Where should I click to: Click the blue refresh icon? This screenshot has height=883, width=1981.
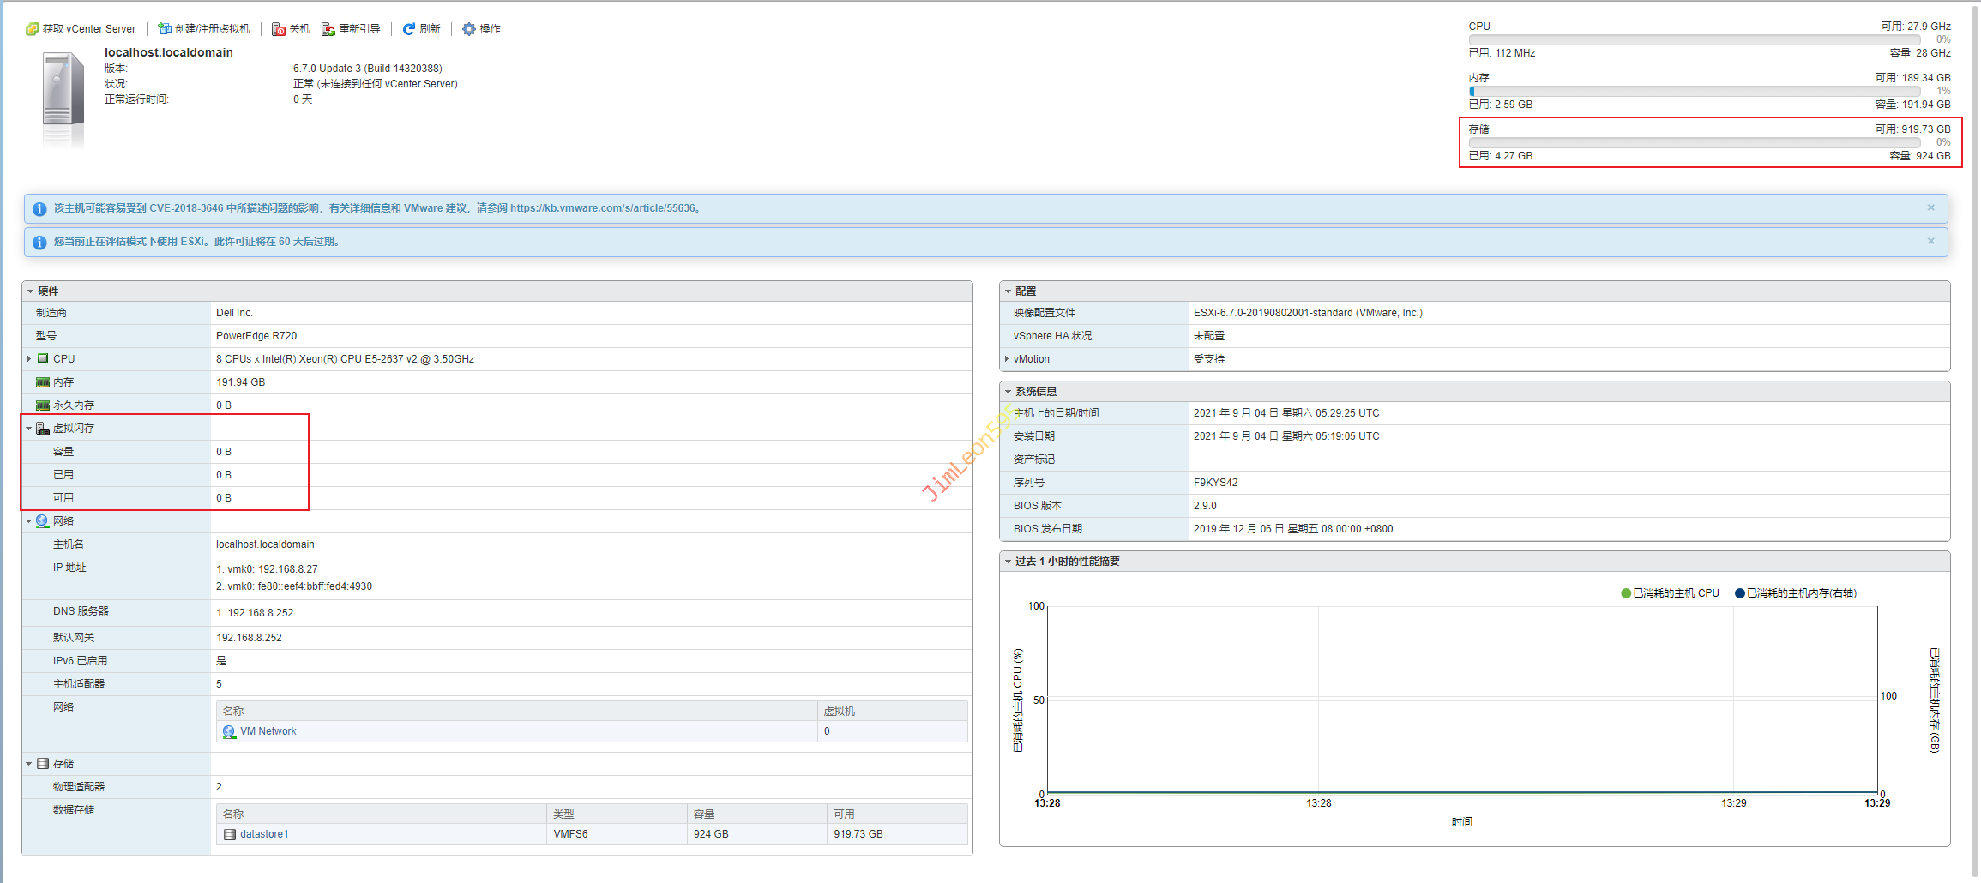coord(409,29)
